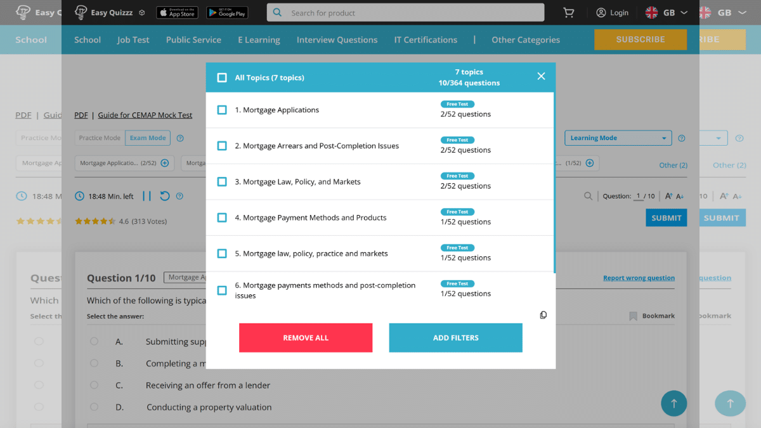Open the Report wrong question link

639,278
